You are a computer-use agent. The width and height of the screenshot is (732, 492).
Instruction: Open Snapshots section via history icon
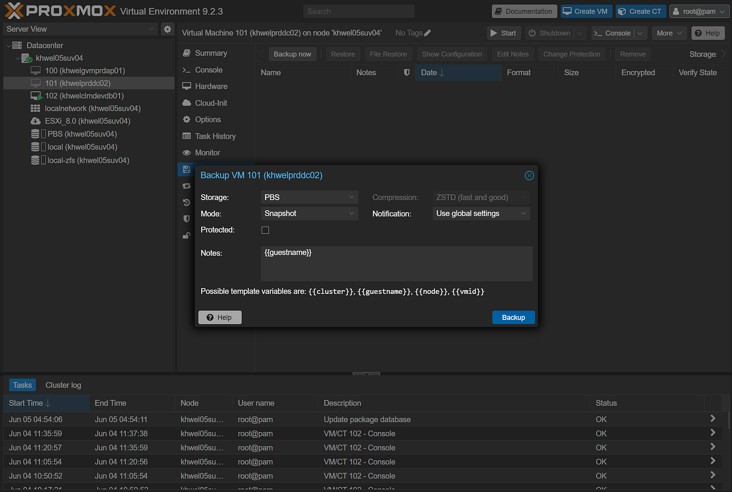pyautogui.click(x=187, y=202)
